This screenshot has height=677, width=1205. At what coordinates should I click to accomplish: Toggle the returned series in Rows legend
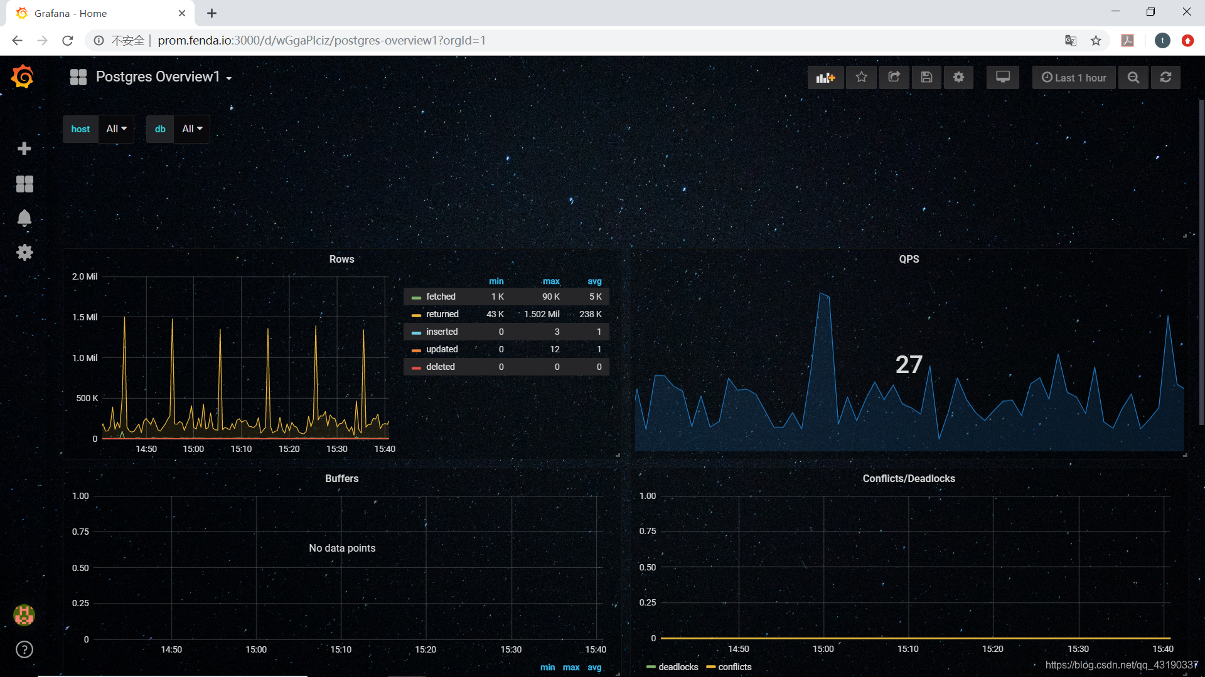pyautogui.click(x=442, y=314)
